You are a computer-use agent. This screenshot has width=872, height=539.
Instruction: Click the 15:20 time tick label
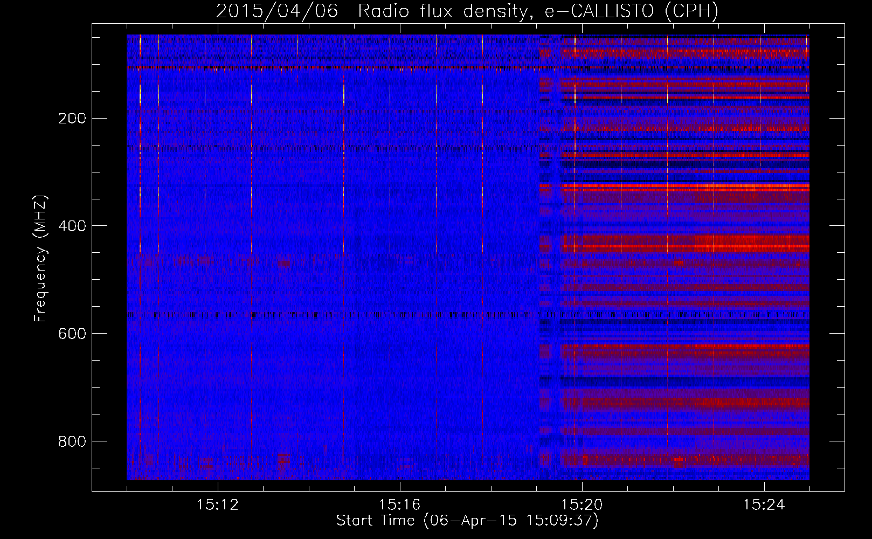tap(582, 505)
